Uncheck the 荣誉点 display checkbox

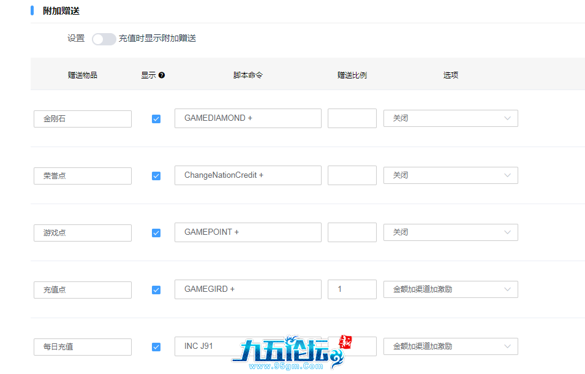point(156,176)
